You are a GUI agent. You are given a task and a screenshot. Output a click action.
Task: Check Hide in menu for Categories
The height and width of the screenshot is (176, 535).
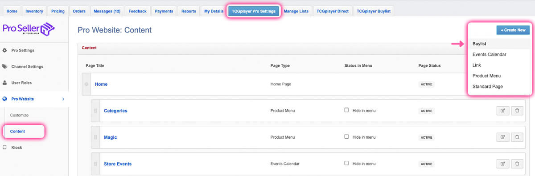(346, 110)
